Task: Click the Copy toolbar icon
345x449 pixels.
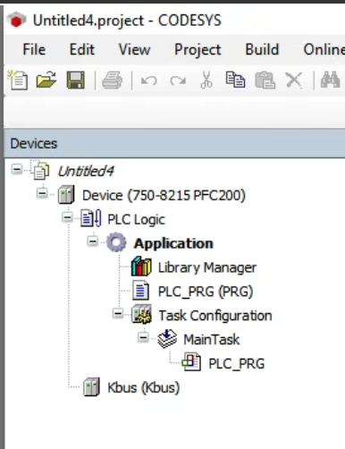Action: coord(235,80)
